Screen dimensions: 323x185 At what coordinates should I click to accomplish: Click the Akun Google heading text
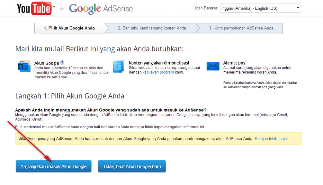[47, 63]
